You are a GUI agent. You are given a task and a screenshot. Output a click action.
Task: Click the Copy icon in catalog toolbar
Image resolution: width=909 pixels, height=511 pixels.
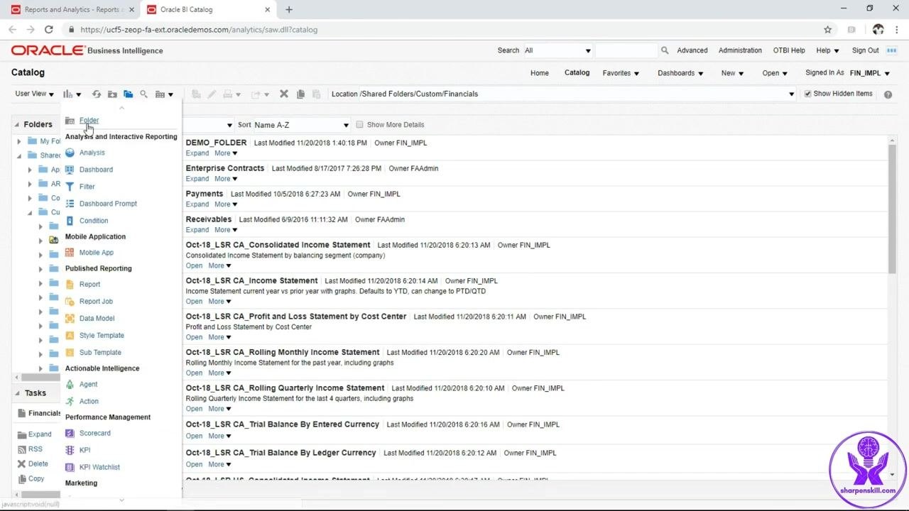tap(300, 94)
